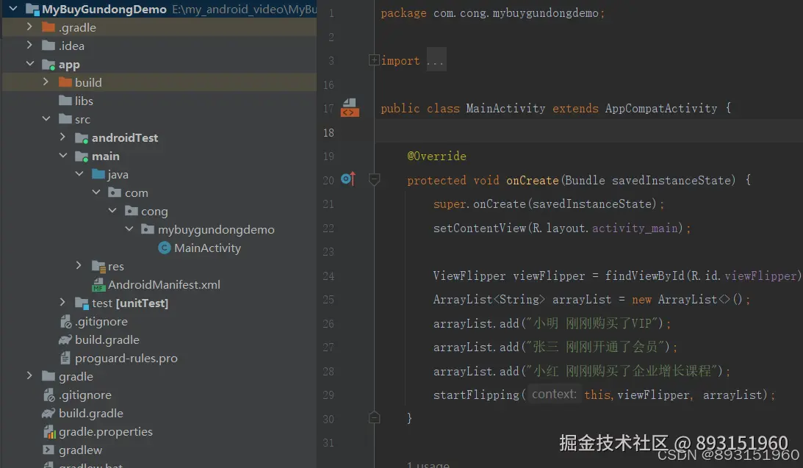This screenshot has width=803, height=468.
Task: Click the startFlipping method call
Action: pos(476,395)
